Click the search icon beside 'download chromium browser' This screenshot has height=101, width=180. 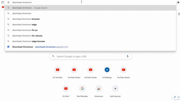tap(8, 19)
